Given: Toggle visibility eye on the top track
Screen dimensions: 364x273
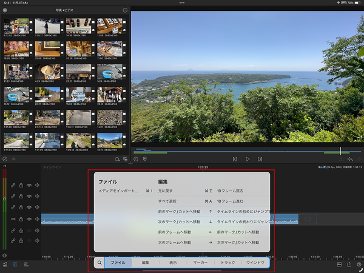Looking at the screenshot, I should pyautogui.click(x=29, y=185).
